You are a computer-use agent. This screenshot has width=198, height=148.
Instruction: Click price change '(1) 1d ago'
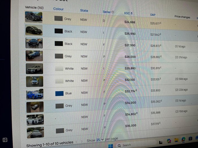(180, 47)
